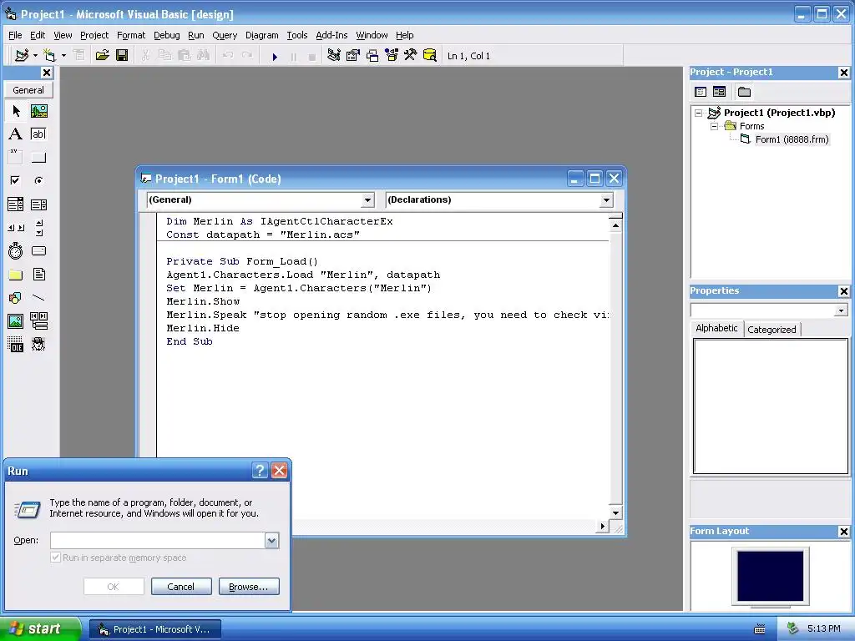Open the Add-Ins menu

(331, 35)
